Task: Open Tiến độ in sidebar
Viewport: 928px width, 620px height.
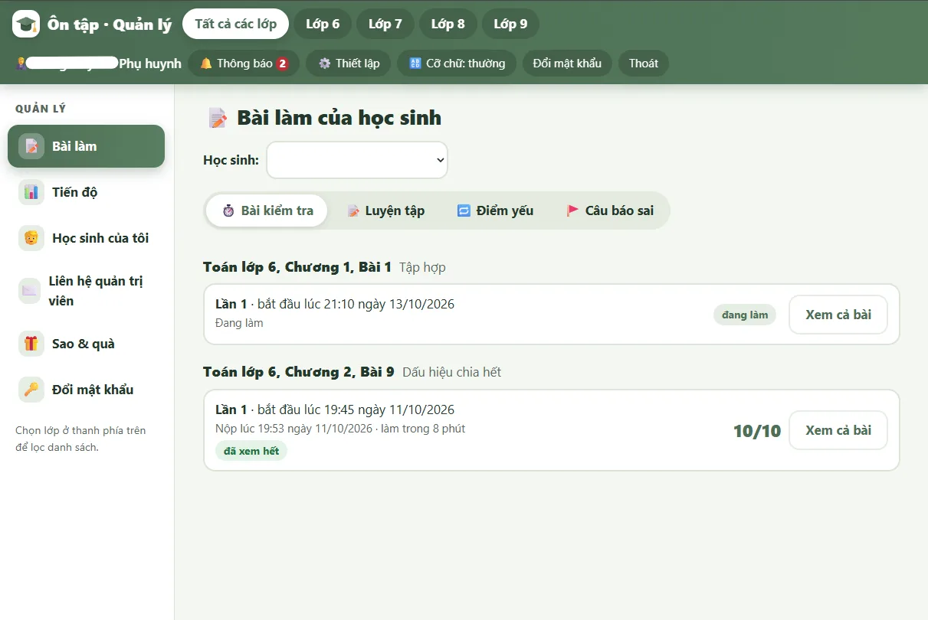Action: tap(86, 192)
